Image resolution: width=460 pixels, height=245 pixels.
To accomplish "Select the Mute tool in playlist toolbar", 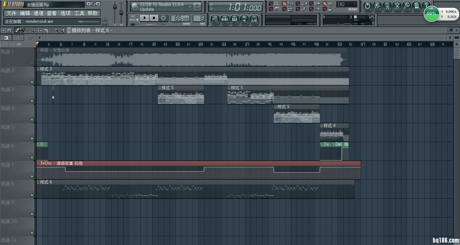I will 34,30.
